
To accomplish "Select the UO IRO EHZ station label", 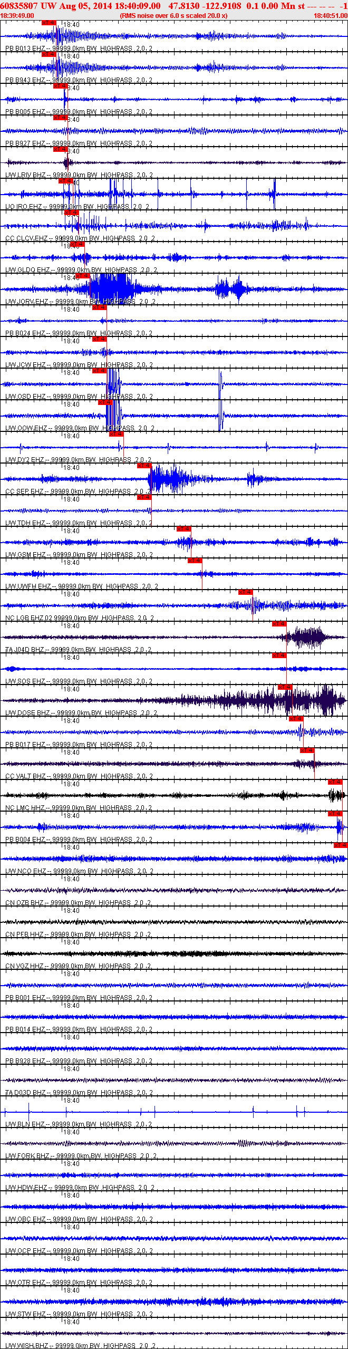I will tap(23, 207).
